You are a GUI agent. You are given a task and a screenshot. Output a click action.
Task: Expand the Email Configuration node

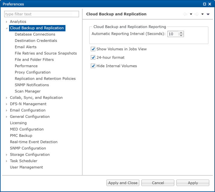(x=6, y=110)
